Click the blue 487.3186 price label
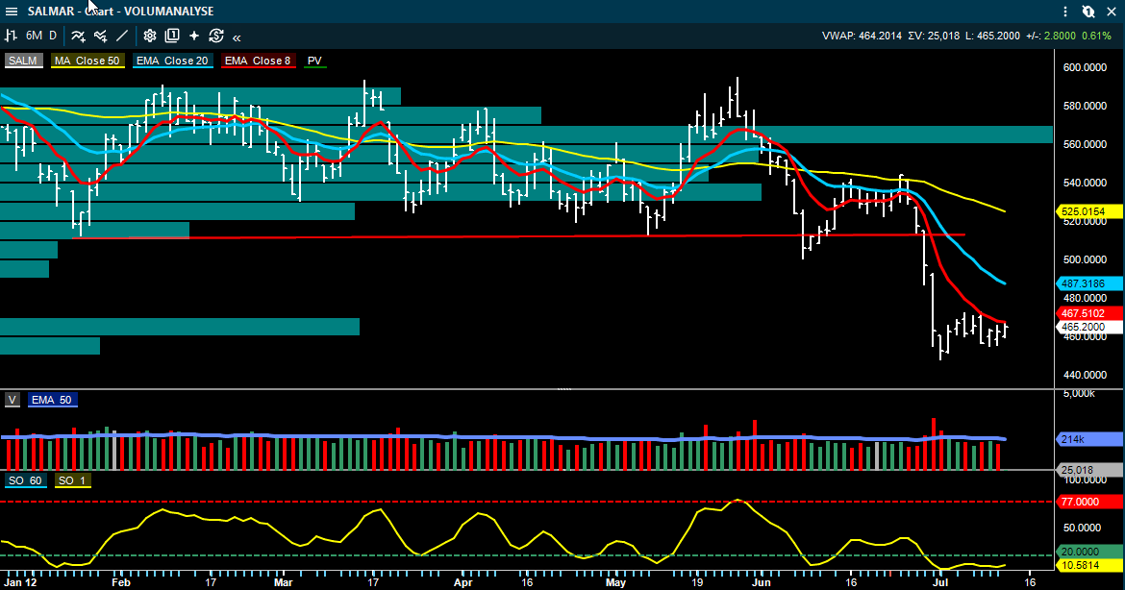This screenshot has height=590, width=1125. click(x=1089, y=283)
